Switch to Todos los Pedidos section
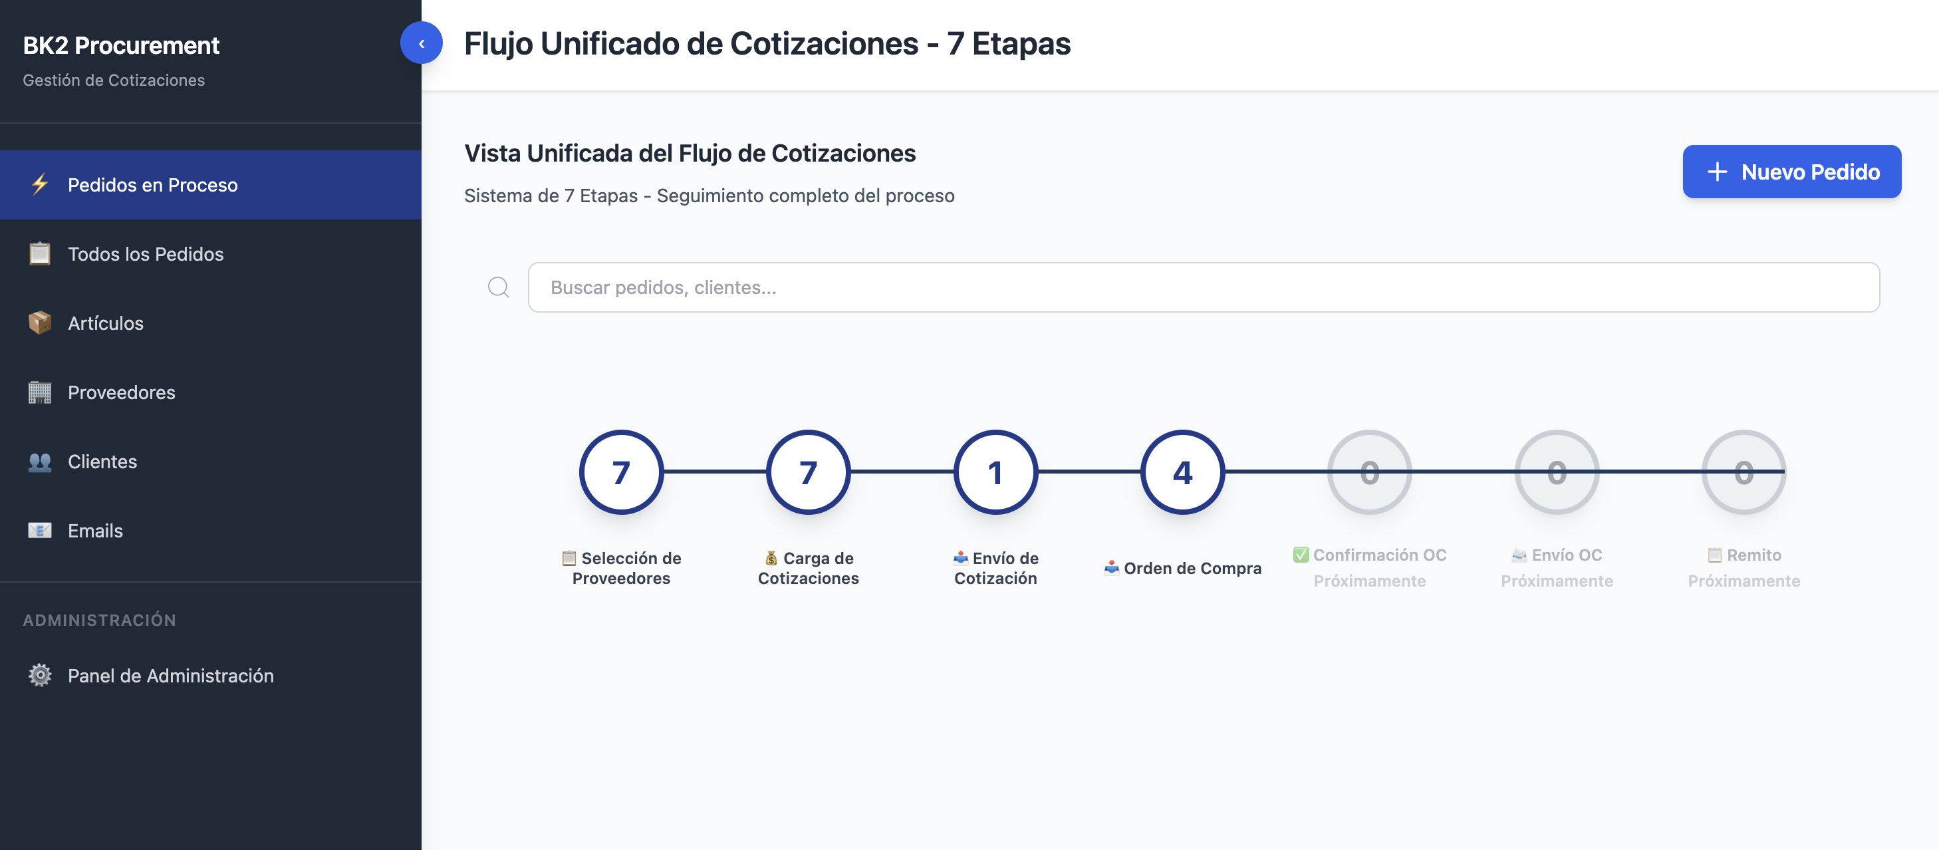This screenshot has height=850, width=1939. tap(145, 253)
